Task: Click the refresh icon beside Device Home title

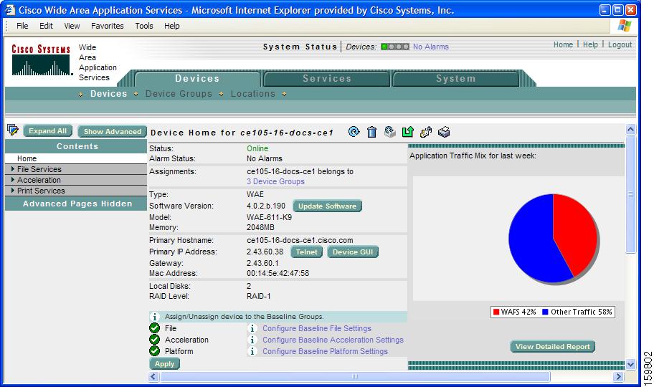Action: (354, 132)
